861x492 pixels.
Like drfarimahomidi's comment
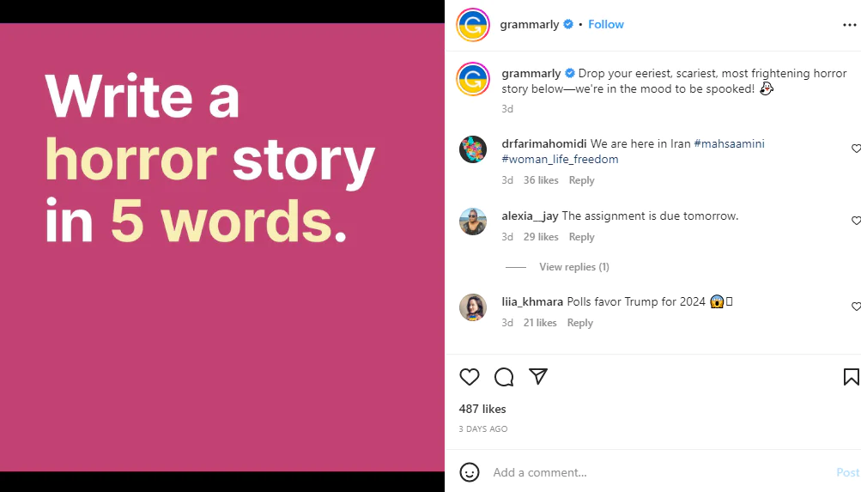[x=856, y=149]
